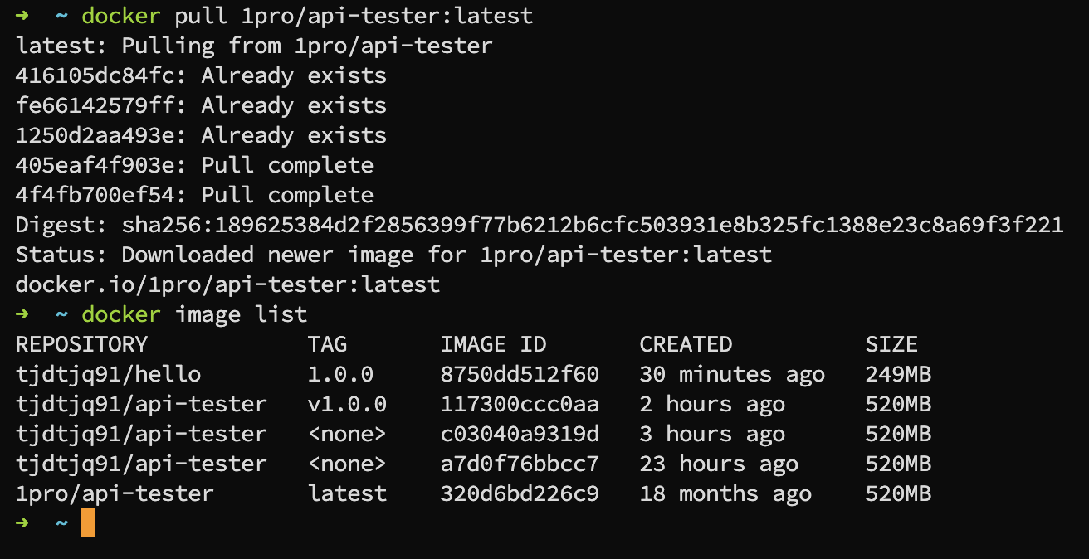Click the REPOSITORY column header
Image resolution: width=1089 pixels, height=559 pixels.
coord(81,344)
